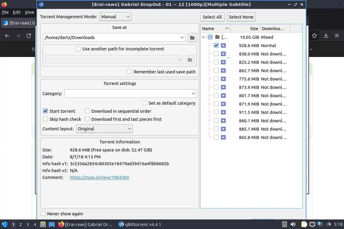This screenshot has width=344, height=229.
Task: Open the start menu launcher icon
Action: coord(5,224)
